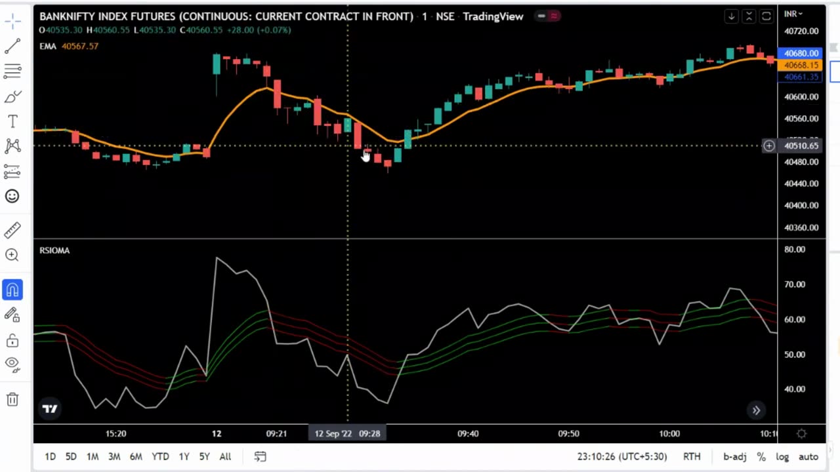
Task: Toggle the auto scale
Action: pyautogui.click(x=808, y=456)
